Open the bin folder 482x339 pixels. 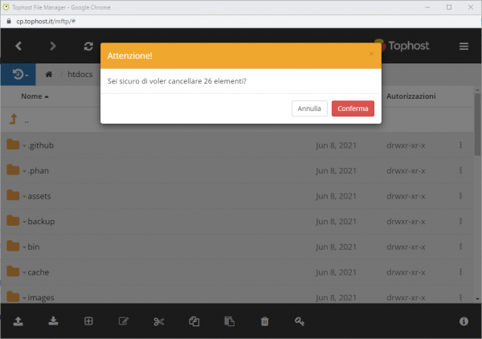pos(34,247)
